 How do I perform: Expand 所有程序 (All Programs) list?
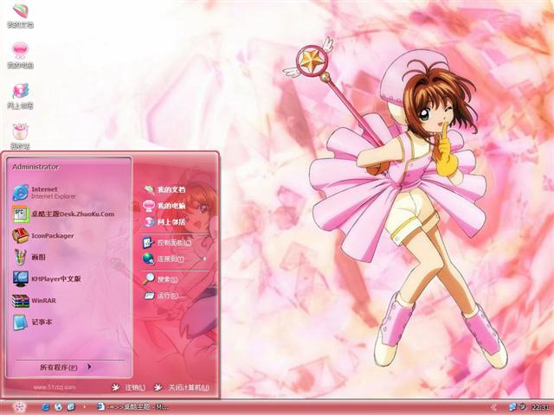pos(66,367)
